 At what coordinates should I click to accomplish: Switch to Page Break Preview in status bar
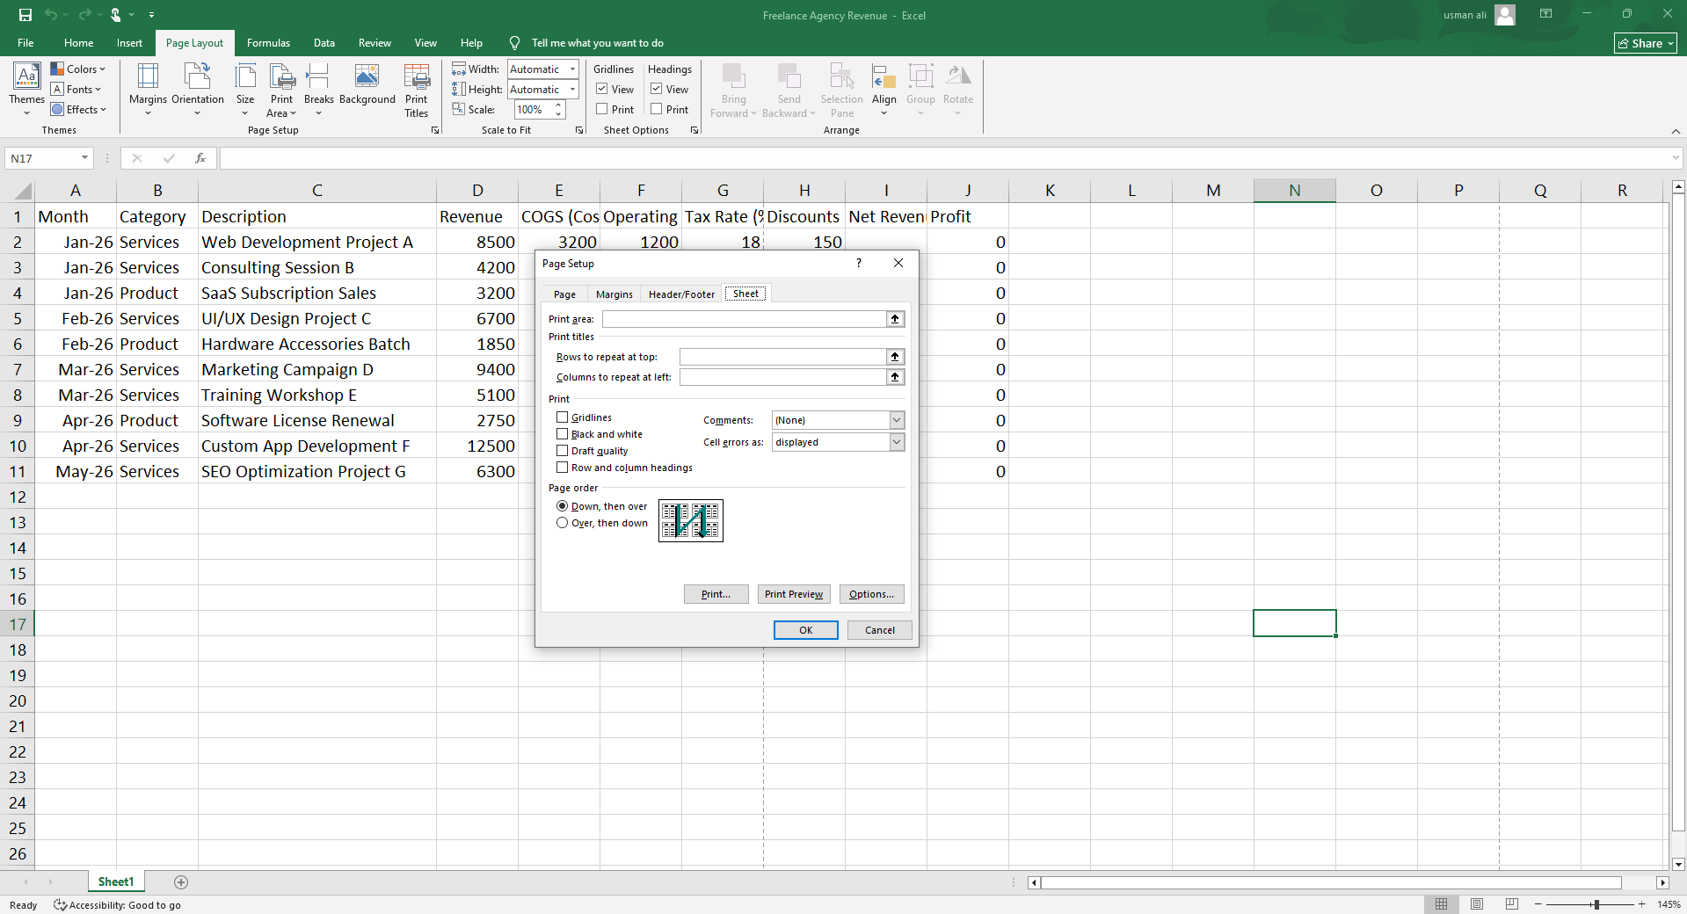point(1512,904)
